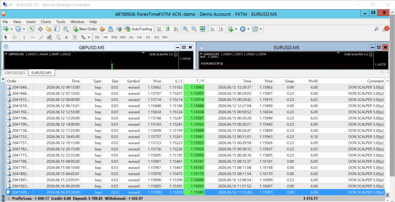
Task: Open the Strategy Tester icon
Action: [x=66, y=29]
